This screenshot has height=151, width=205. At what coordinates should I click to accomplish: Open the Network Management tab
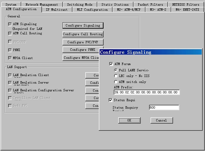42,4
